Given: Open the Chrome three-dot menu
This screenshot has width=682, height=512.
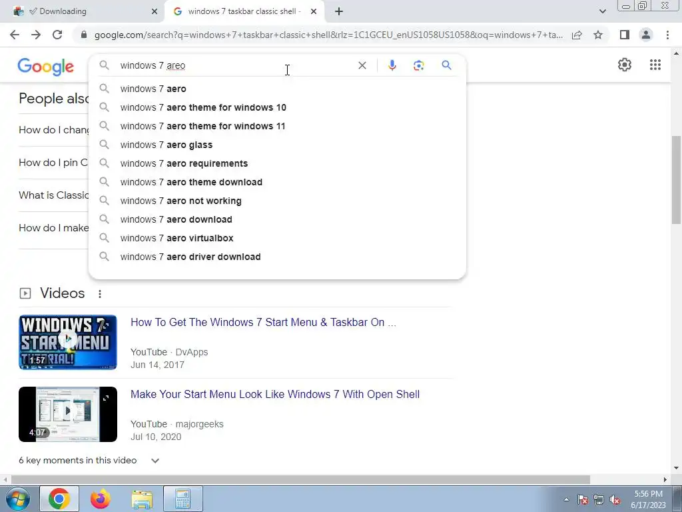Looking at the screenshot, I should click(x=667, y=35).
